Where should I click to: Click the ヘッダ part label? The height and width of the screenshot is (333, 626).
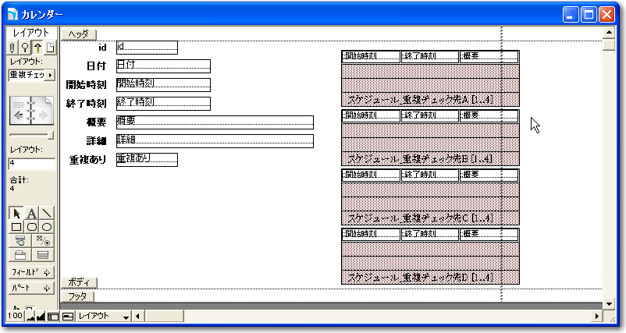click(x=78, y=34)
